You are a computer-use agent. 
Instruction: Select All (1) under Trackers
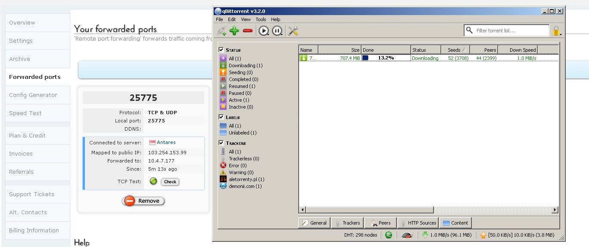[x=235, y=152]
